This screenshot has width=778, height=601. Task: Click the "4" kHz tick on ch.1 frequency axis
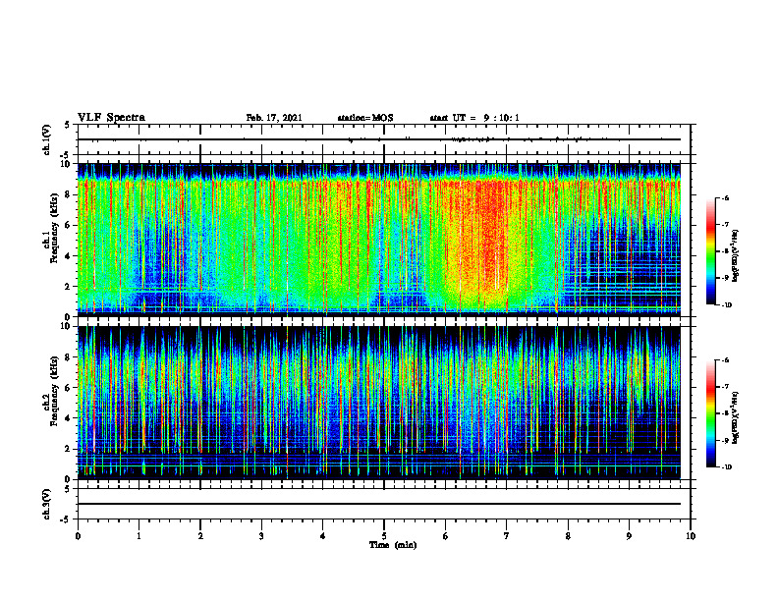69,256
